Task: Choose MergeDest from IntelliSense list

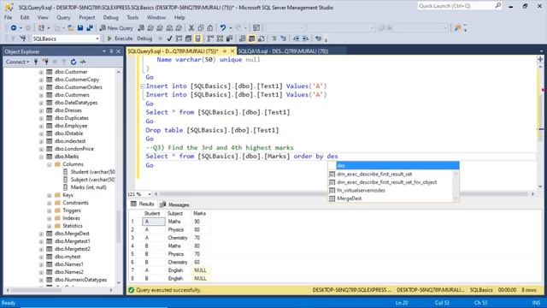Action: 350,198
